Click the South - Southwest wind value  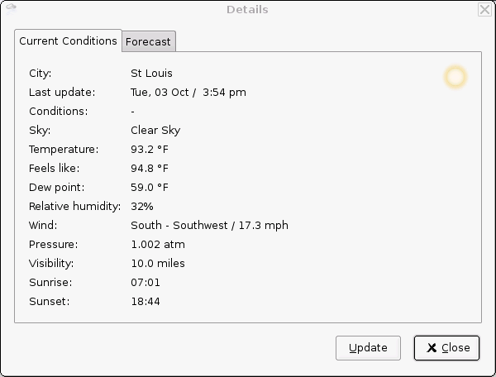(209, 226)
